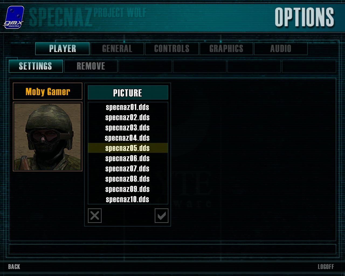The image size is (345, 276).
Task: Choose specnaz01.dds from picture list
Action: (x=128, y=107)
